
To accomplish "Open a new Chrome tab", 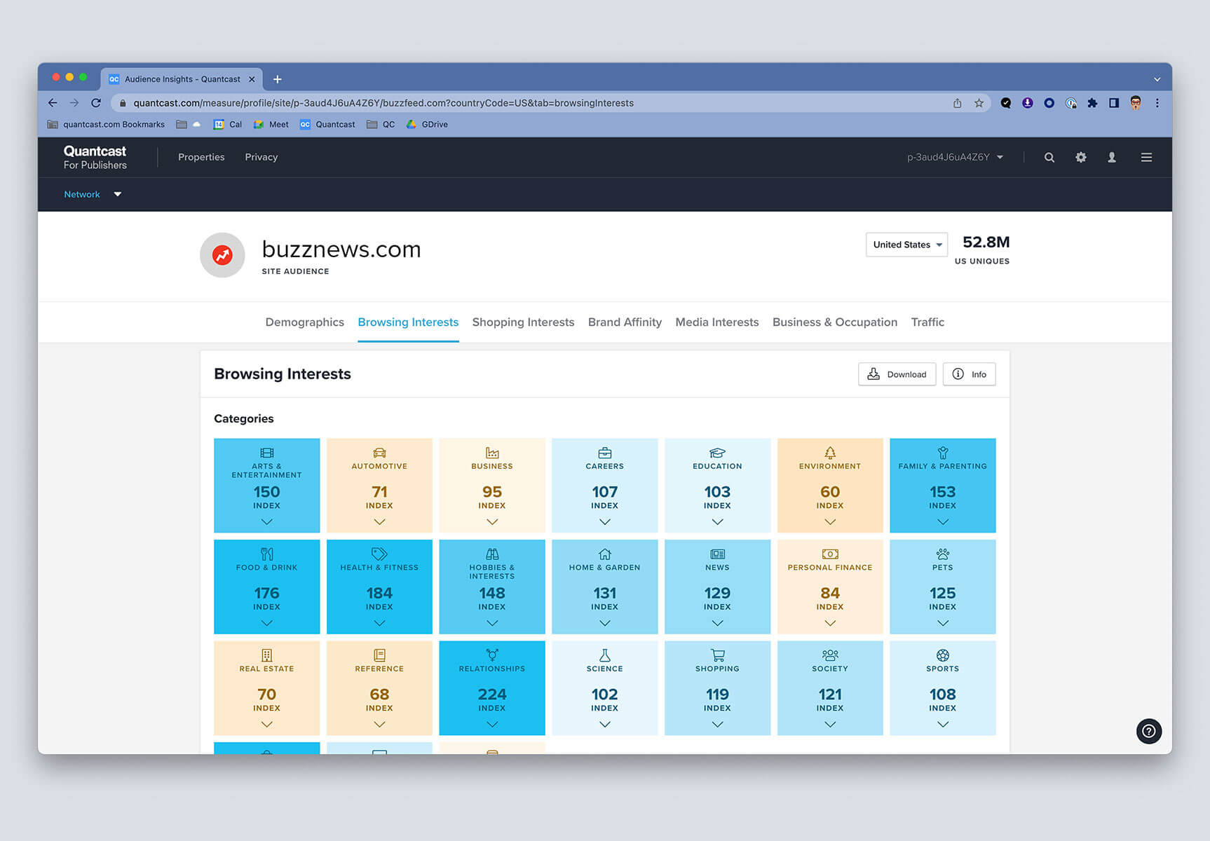I will [278, 79].
